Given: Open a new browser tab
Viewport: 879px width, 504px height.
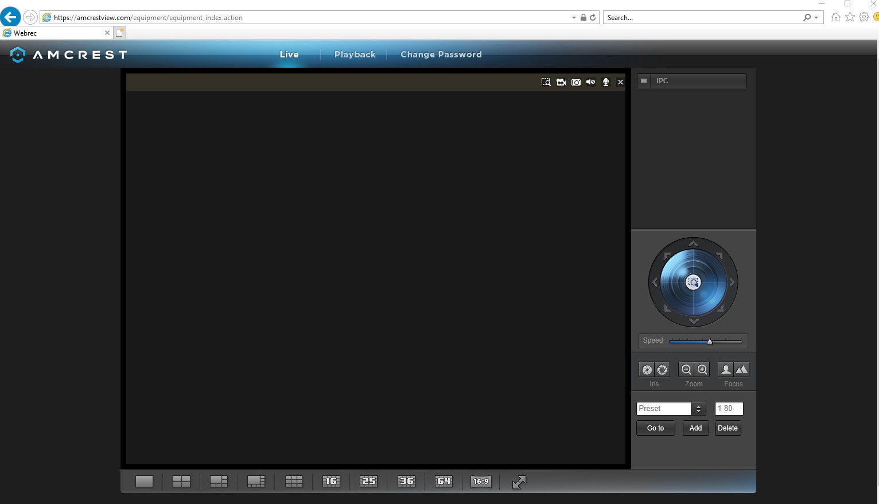Looking at the screenshot, I should pos(119,33).
